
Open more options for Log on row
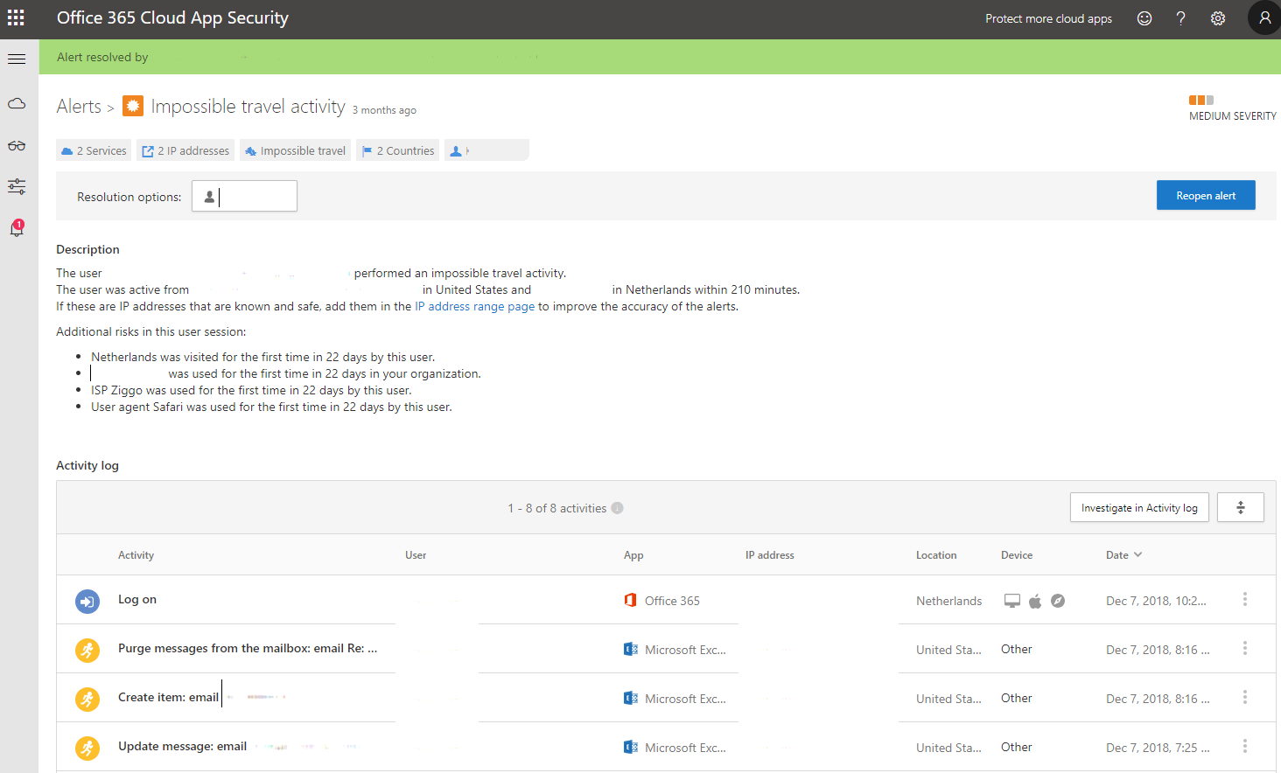coord(1245,600)
